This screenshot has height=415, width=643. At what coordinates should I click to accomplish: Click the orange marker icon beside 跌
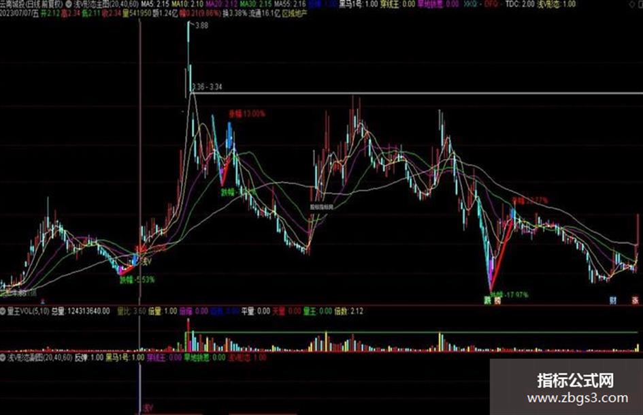tap(497, 301)
